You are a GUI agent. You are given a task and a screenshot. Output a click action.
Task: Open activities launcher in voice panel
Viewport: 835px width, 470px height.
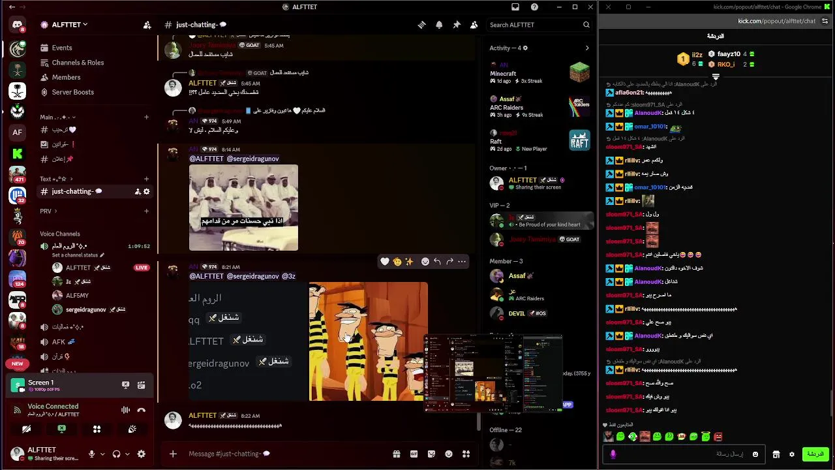tap(97, 429)
